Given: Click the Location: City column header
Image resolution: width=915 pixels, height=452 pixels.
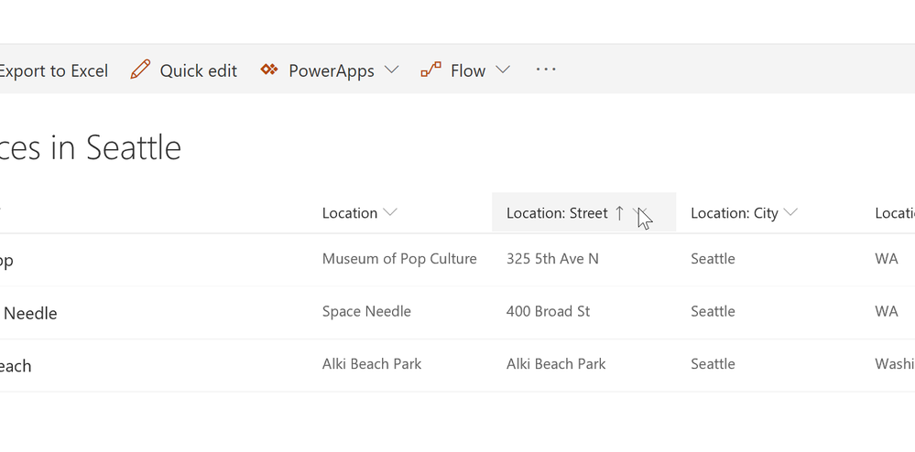Looking at the screenshot, I should coord(734,213).
